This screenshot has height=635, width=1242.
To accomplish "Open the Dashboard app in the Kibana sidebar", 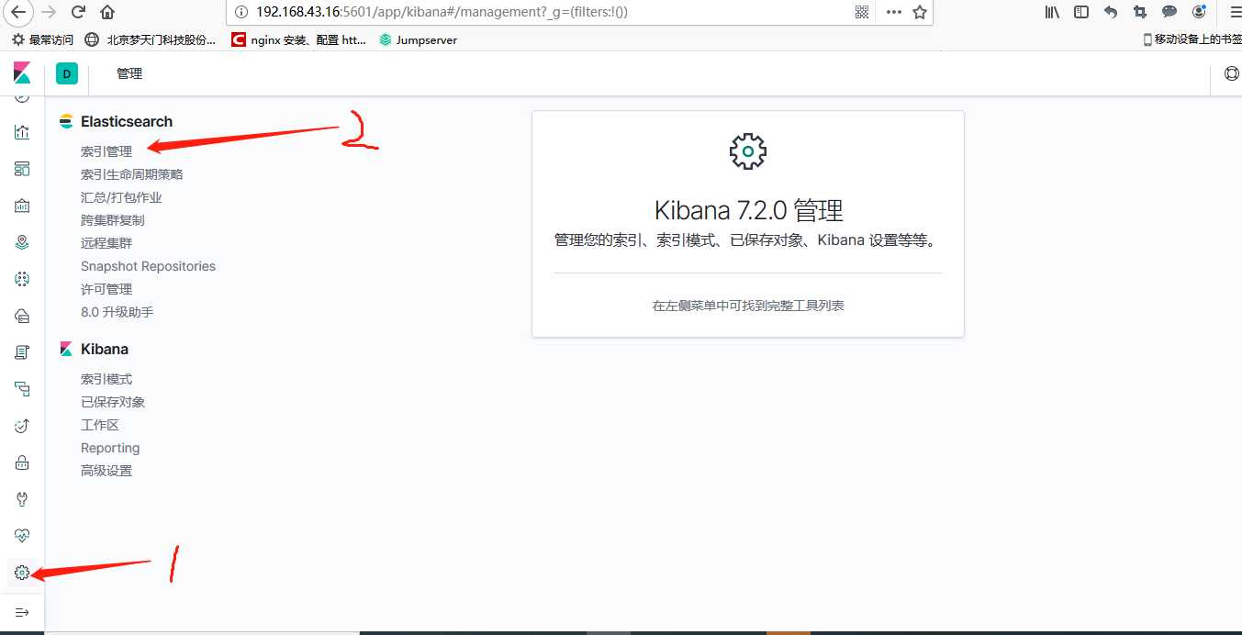I will (x=22, y=169).
